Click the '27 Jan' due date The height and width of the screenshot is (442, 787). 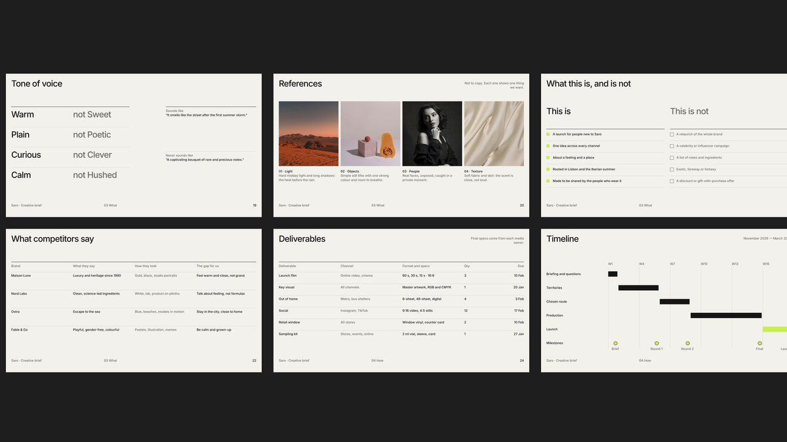coord(519,334)
